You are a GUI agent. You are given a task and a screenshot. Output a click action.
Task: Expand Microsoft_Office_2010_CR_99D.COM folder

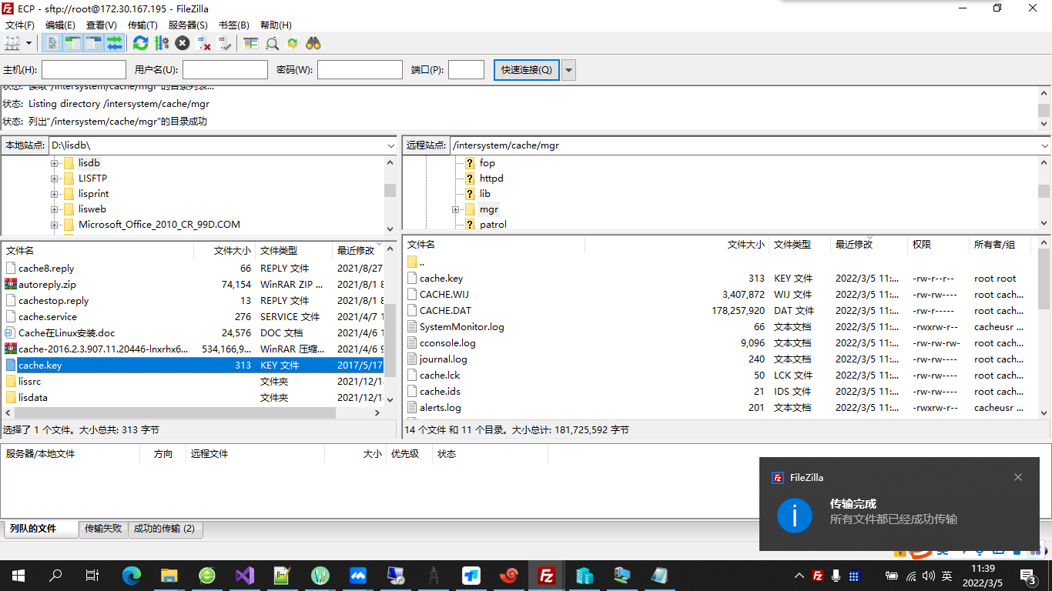[55, 225]
